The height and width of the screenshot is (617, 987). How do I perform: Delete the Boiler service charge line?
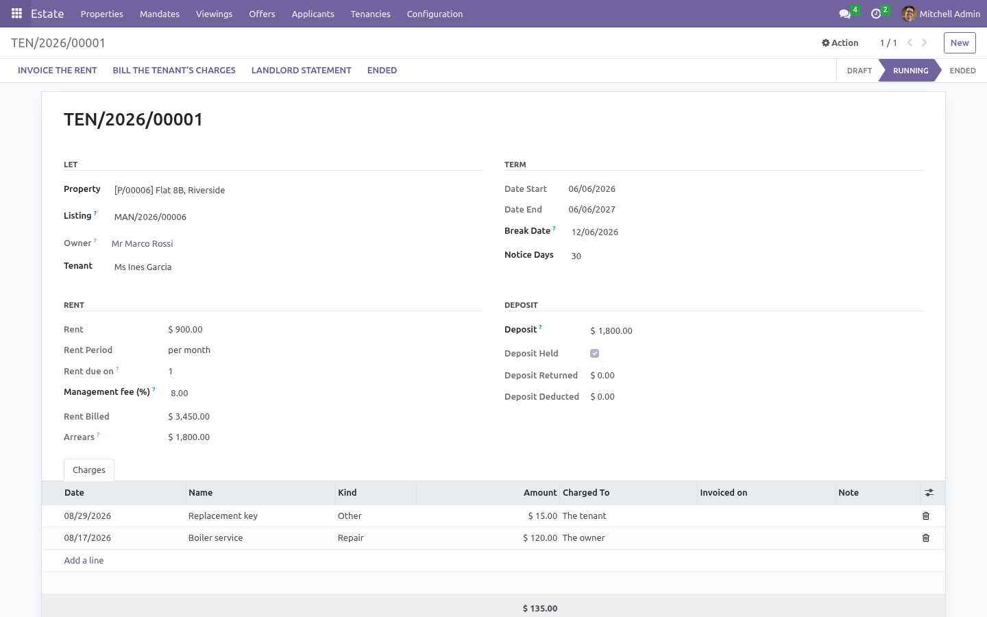[926, 538]
